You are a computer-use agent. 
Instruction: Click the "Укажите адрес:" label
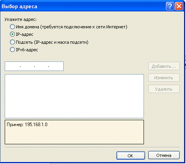(x=20, y=19)
